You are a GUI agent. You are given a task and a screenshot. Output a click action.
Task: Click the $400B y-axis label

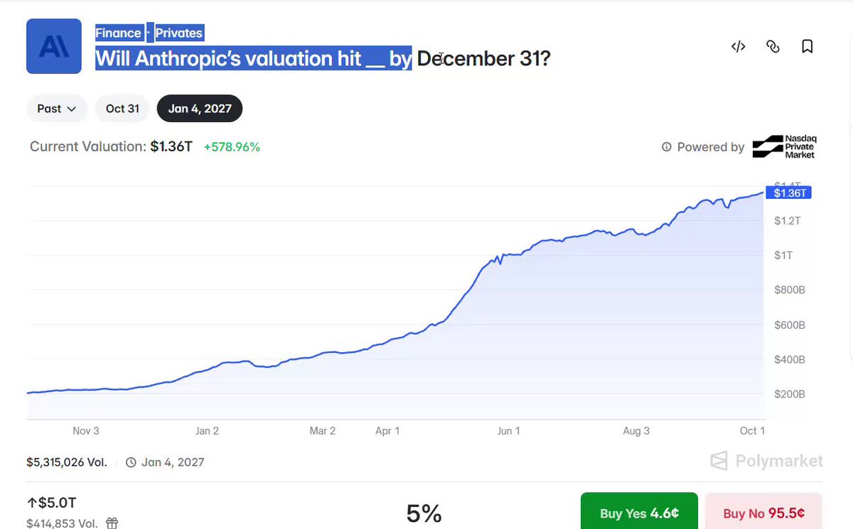click(789, 360)
